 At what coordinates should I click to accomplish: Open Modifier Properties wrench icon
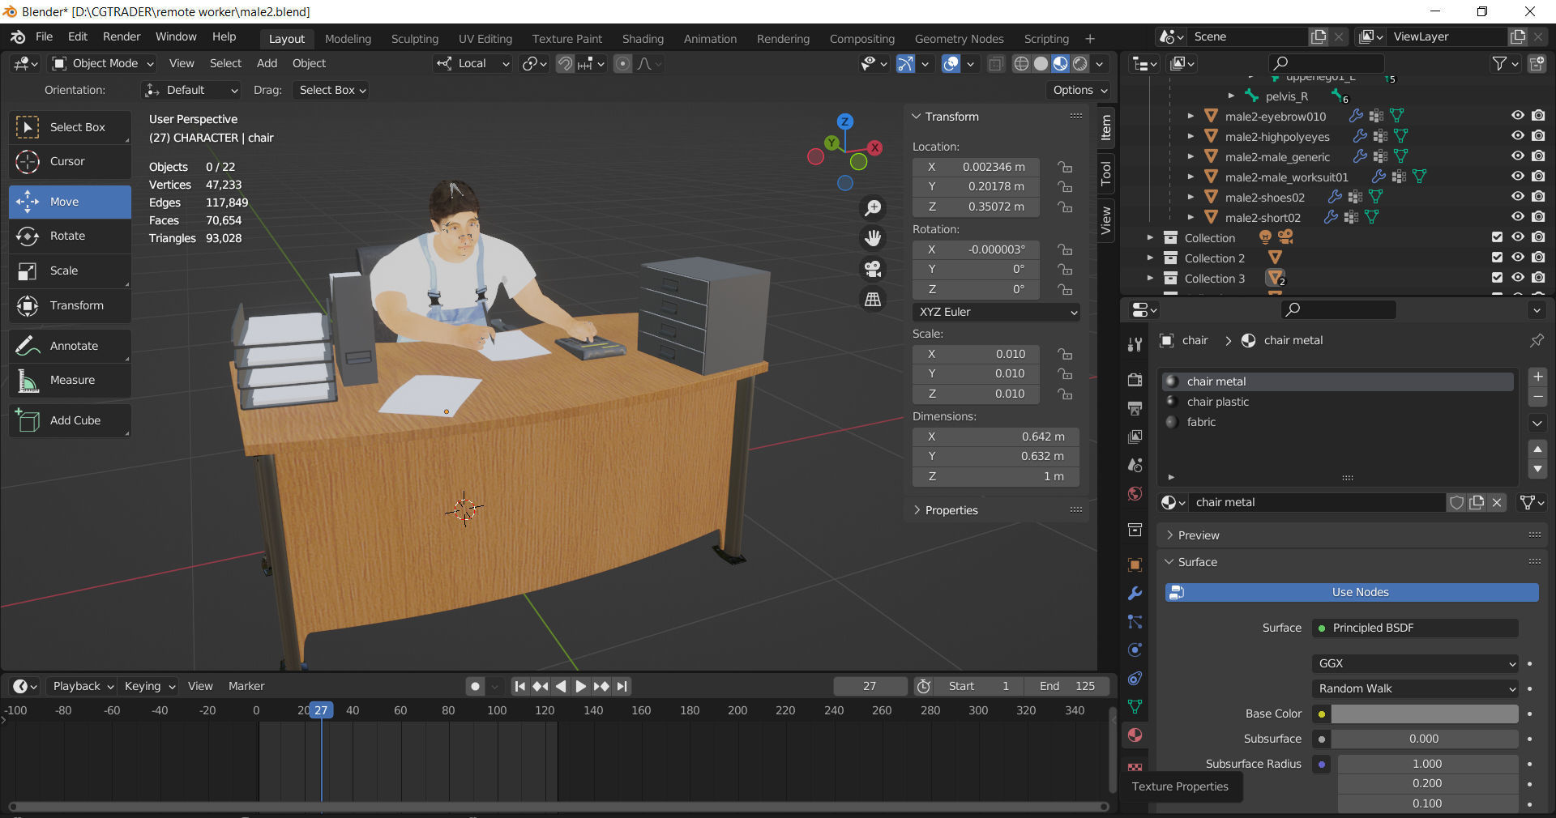[x=1135, y=593]
